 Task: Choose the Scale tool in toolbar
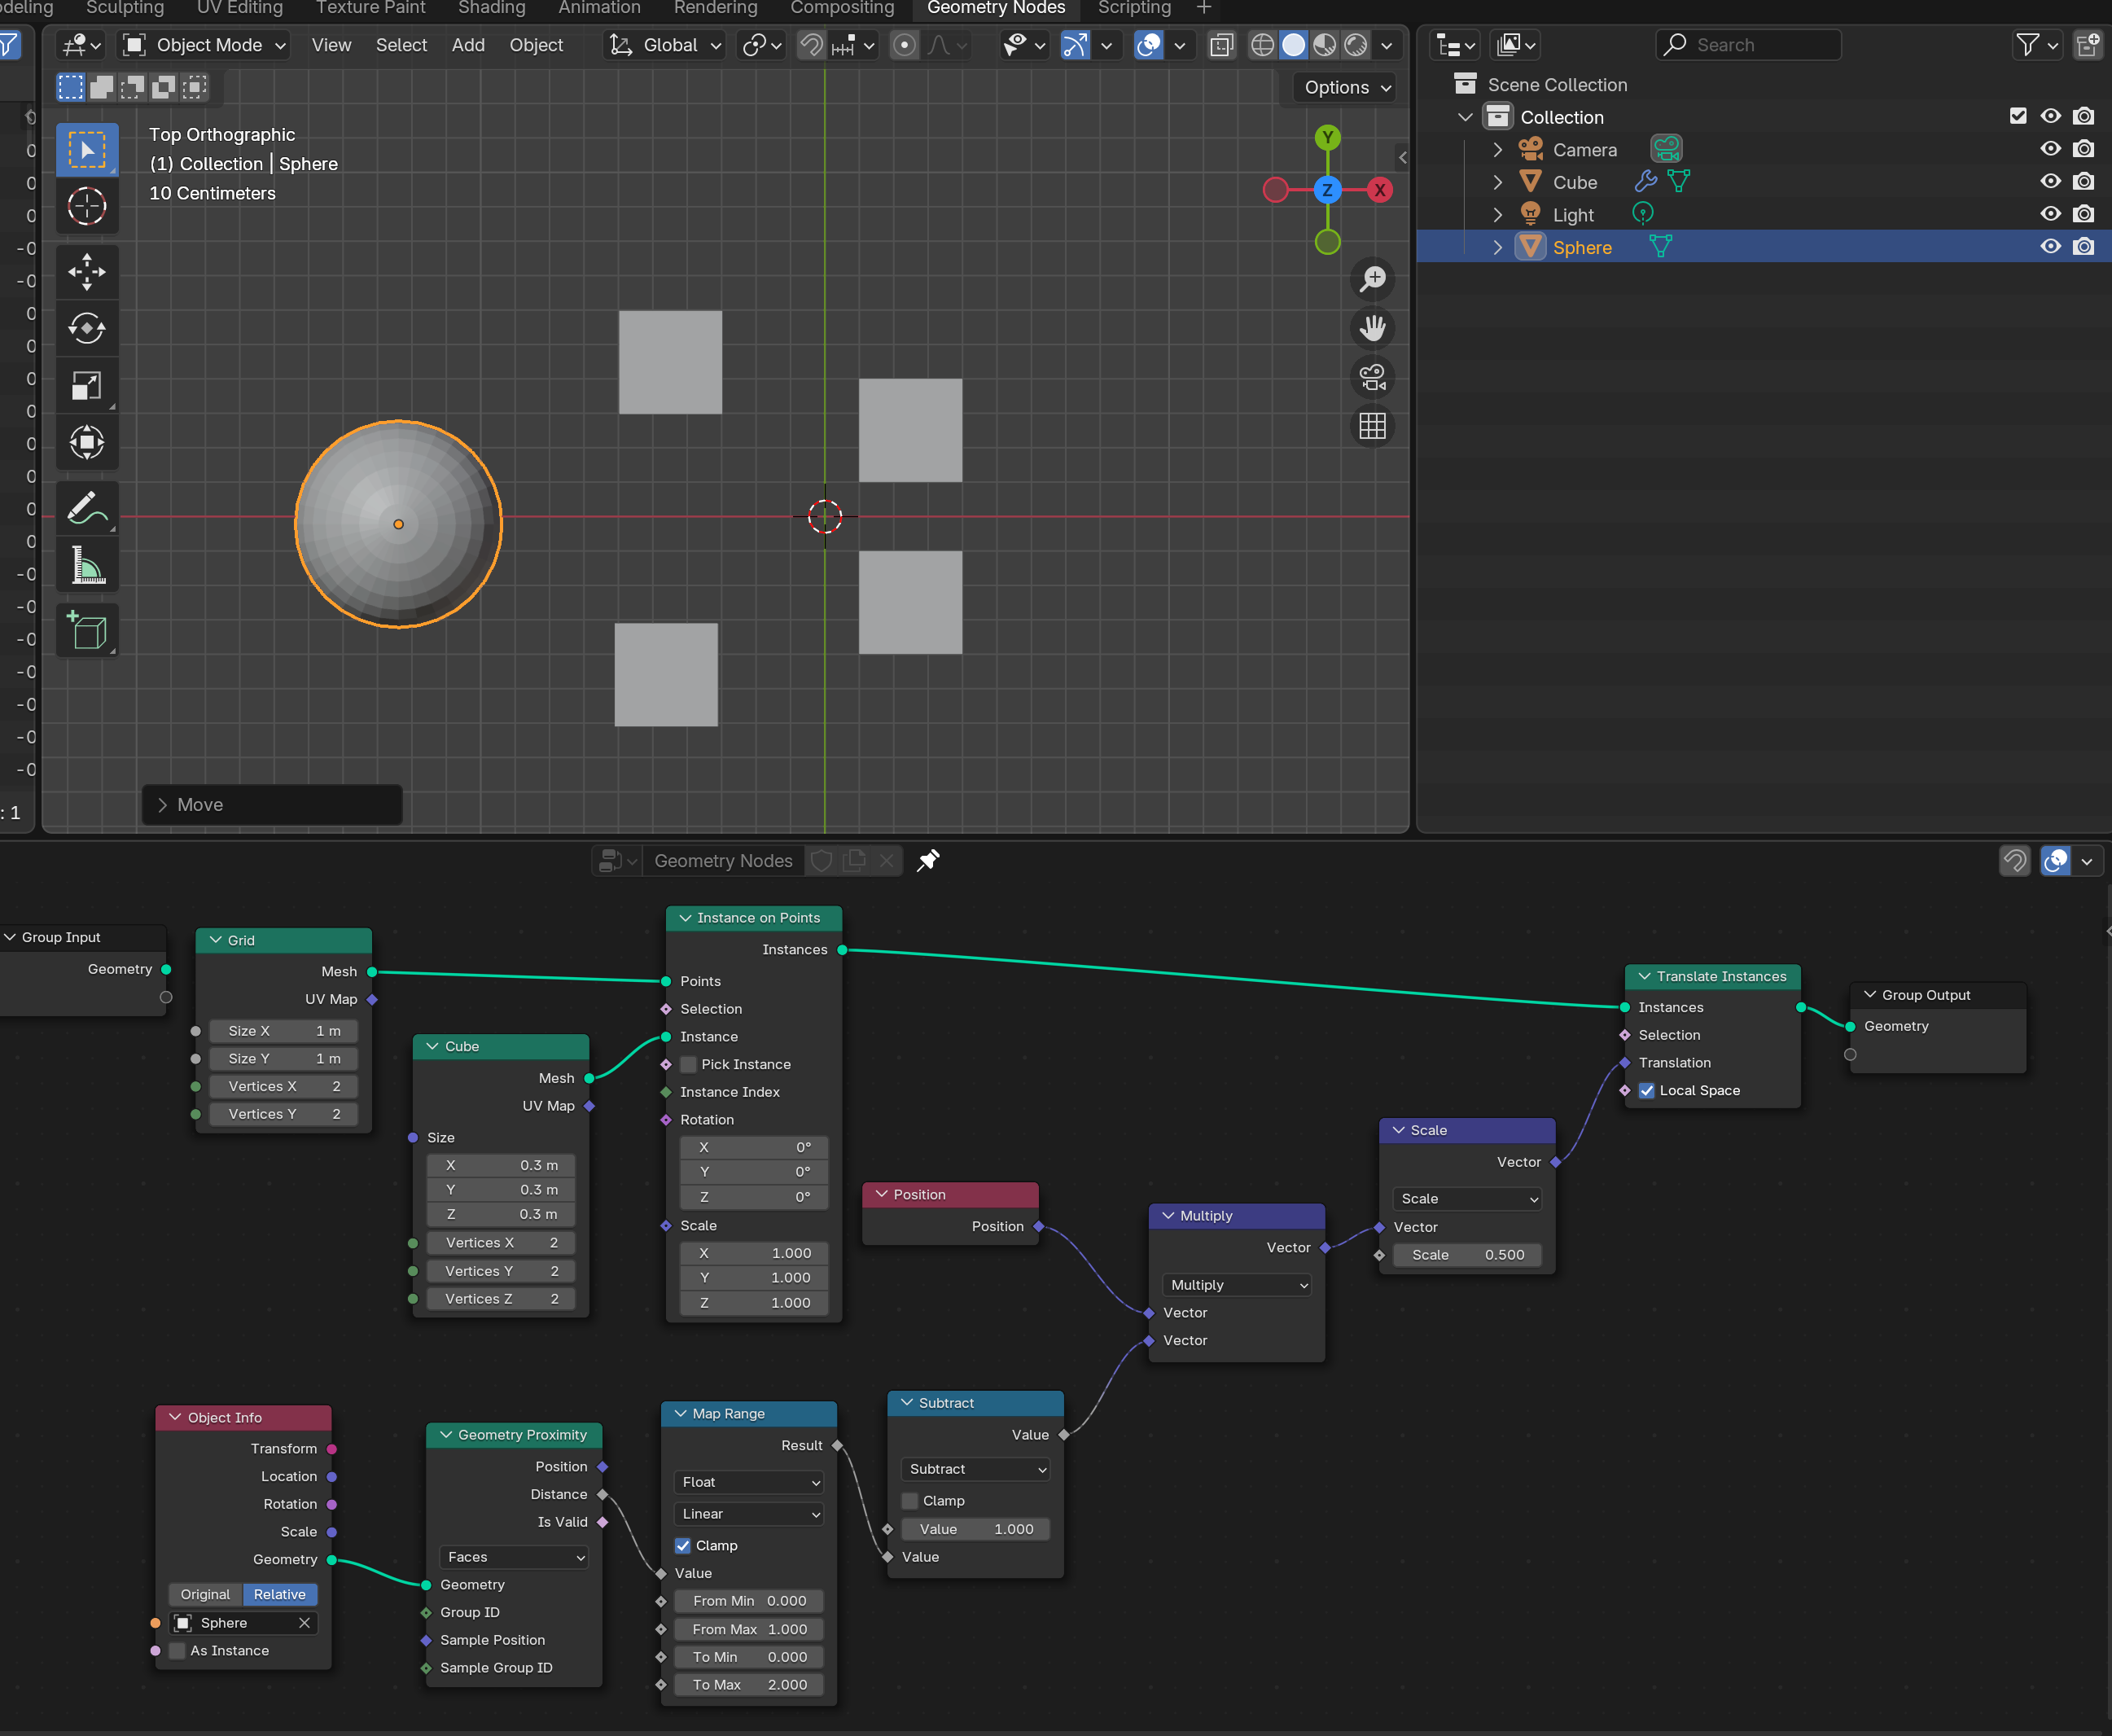point(87,385)
